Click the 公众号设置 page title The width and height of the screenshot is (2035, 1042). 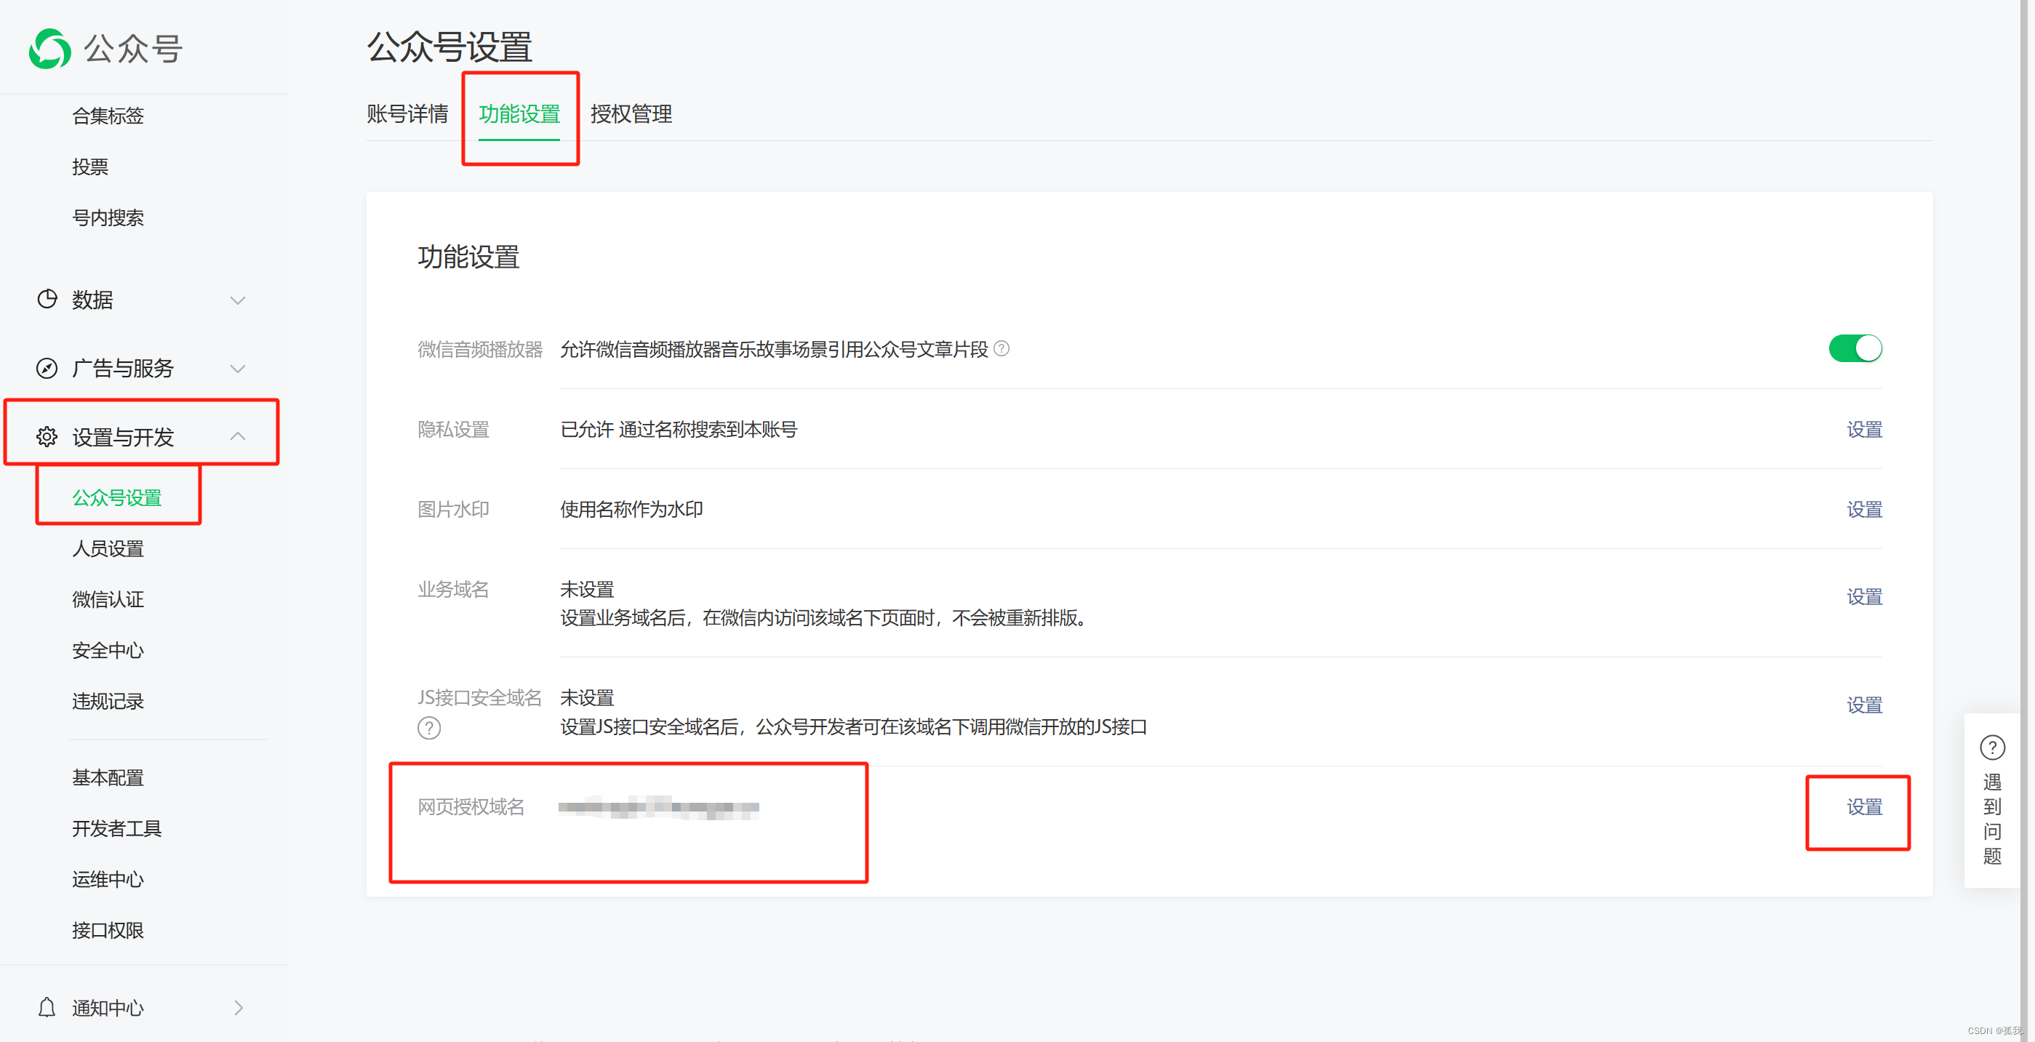click(x=449, y=47)
